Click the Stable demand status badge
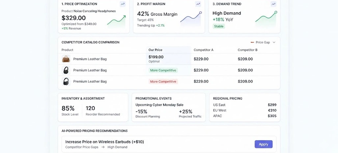This screenshot has height=153, width=338. tap(219, 27)
